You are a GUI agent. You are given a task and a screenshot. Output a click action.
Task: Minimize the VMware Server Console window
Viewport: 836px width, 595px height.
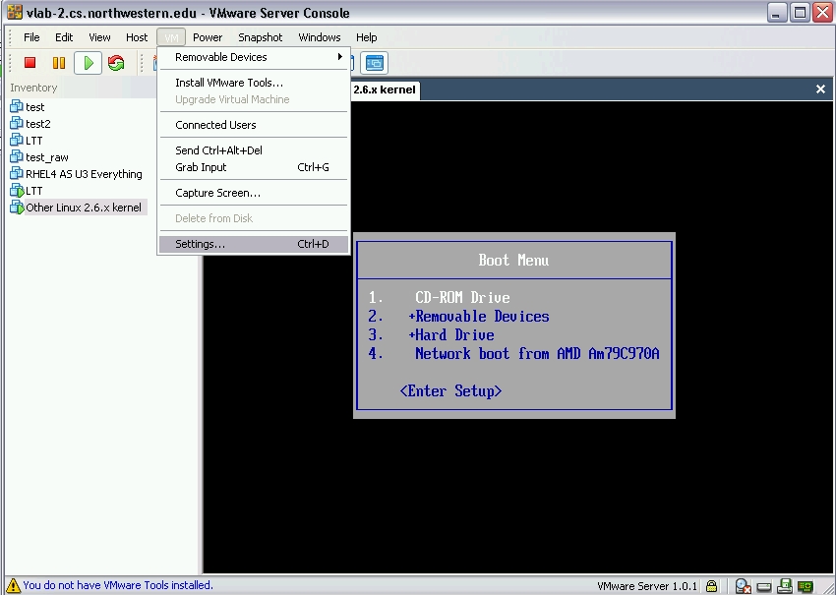(777, 12)
